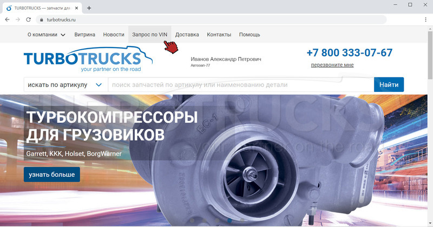433x227 pixels.
Task: Select the TURBOTRUCKS browser tab
Action: pos(42,8)
